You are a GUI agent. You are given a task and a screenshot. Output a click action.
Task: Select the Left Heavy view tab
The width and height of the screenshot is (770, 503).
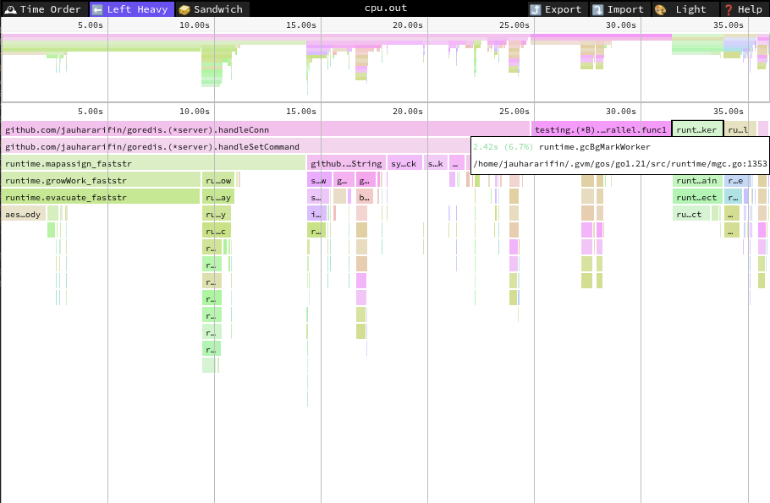131,9
